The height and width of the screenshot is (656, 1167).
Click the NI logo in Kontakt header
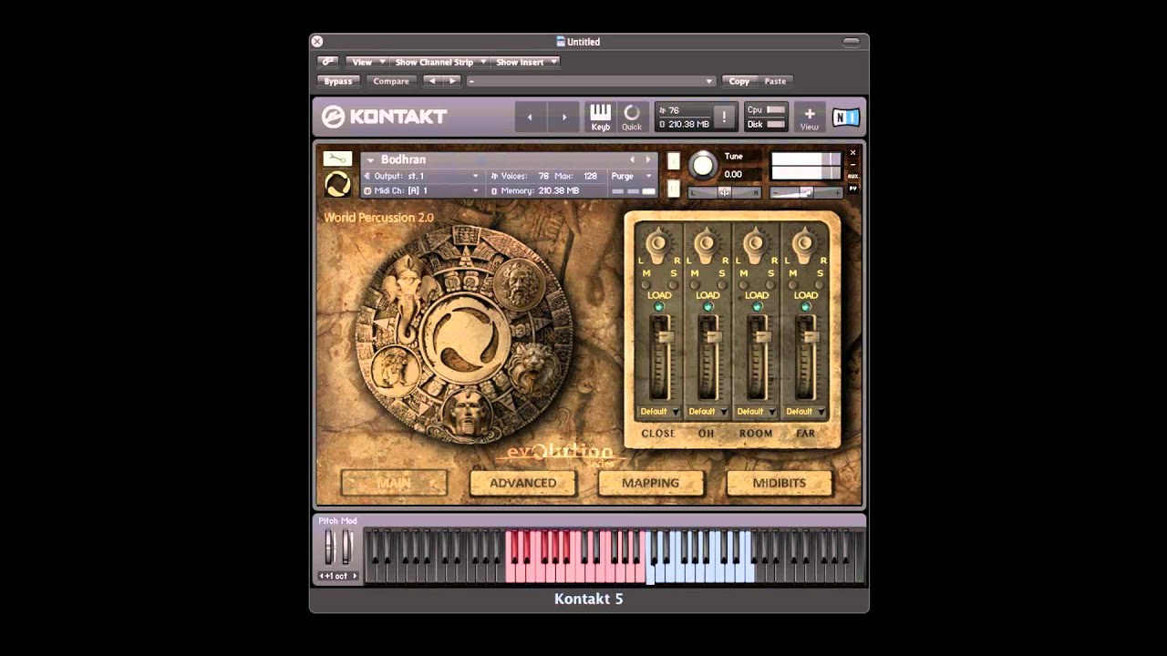pyautogui.click(x=845, y=118)
